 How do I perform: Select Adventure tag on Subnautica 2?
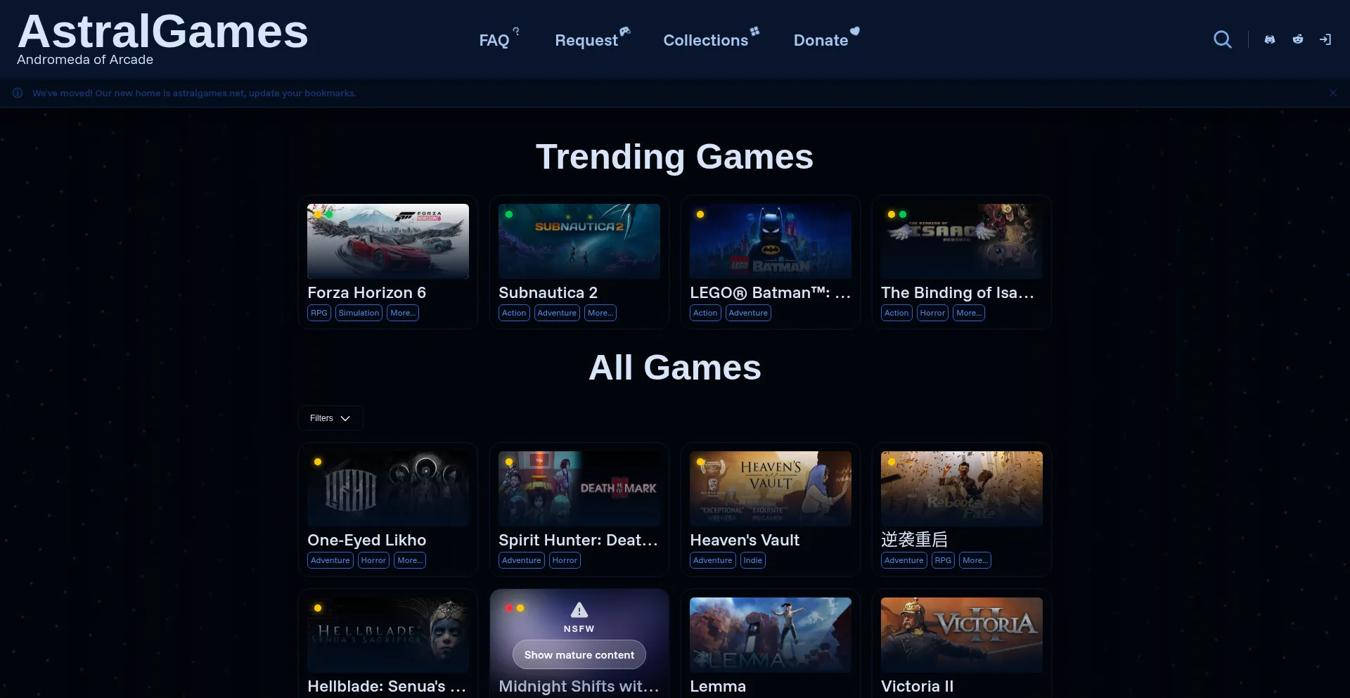pos(557,313)
